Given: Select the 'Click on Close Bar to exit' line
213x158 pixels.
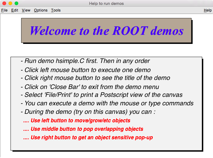Looking at the screenshot, I should [x=90, y=87].
